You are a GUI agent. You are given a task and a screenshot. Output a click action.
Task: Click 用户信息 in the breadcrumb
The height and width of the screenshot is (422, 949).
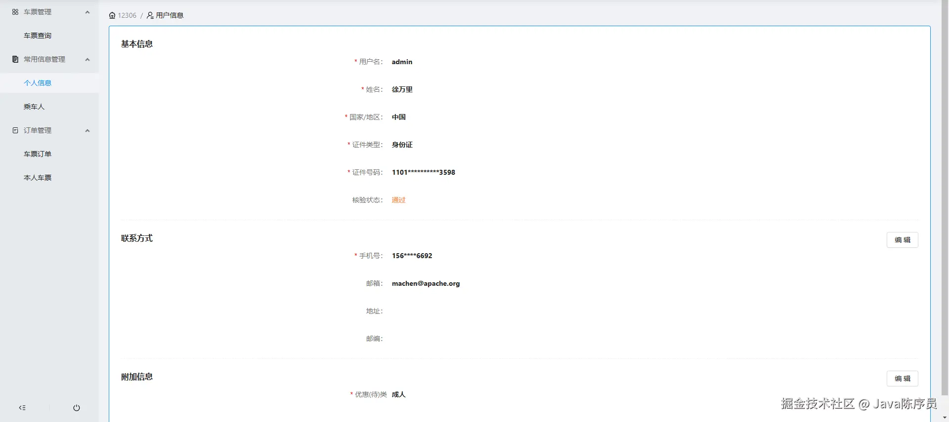pos(170,15)
